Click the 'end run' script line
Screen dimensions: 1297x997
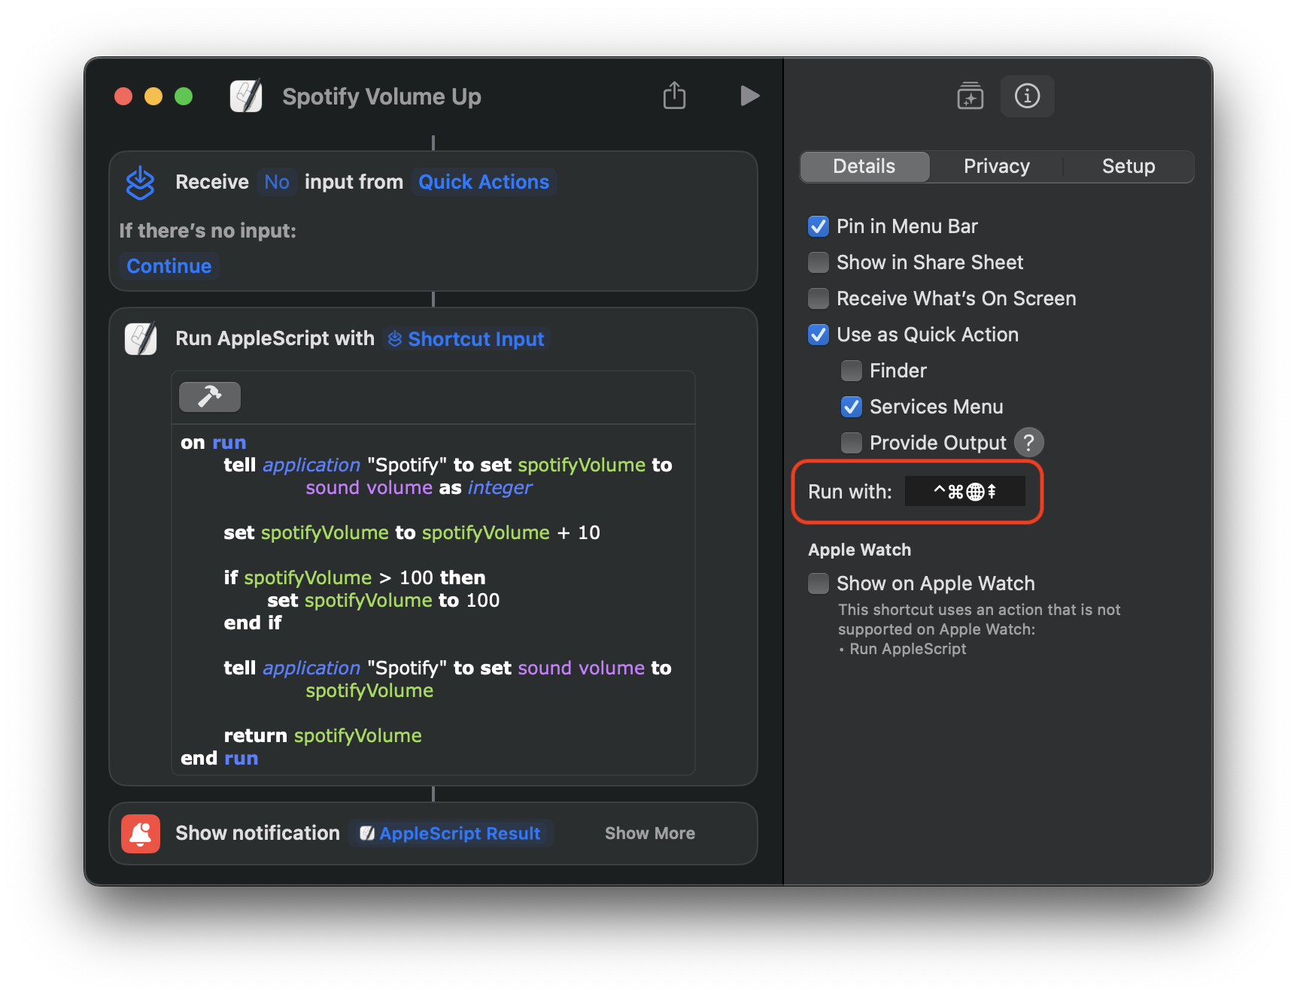[x=220, y=758]
